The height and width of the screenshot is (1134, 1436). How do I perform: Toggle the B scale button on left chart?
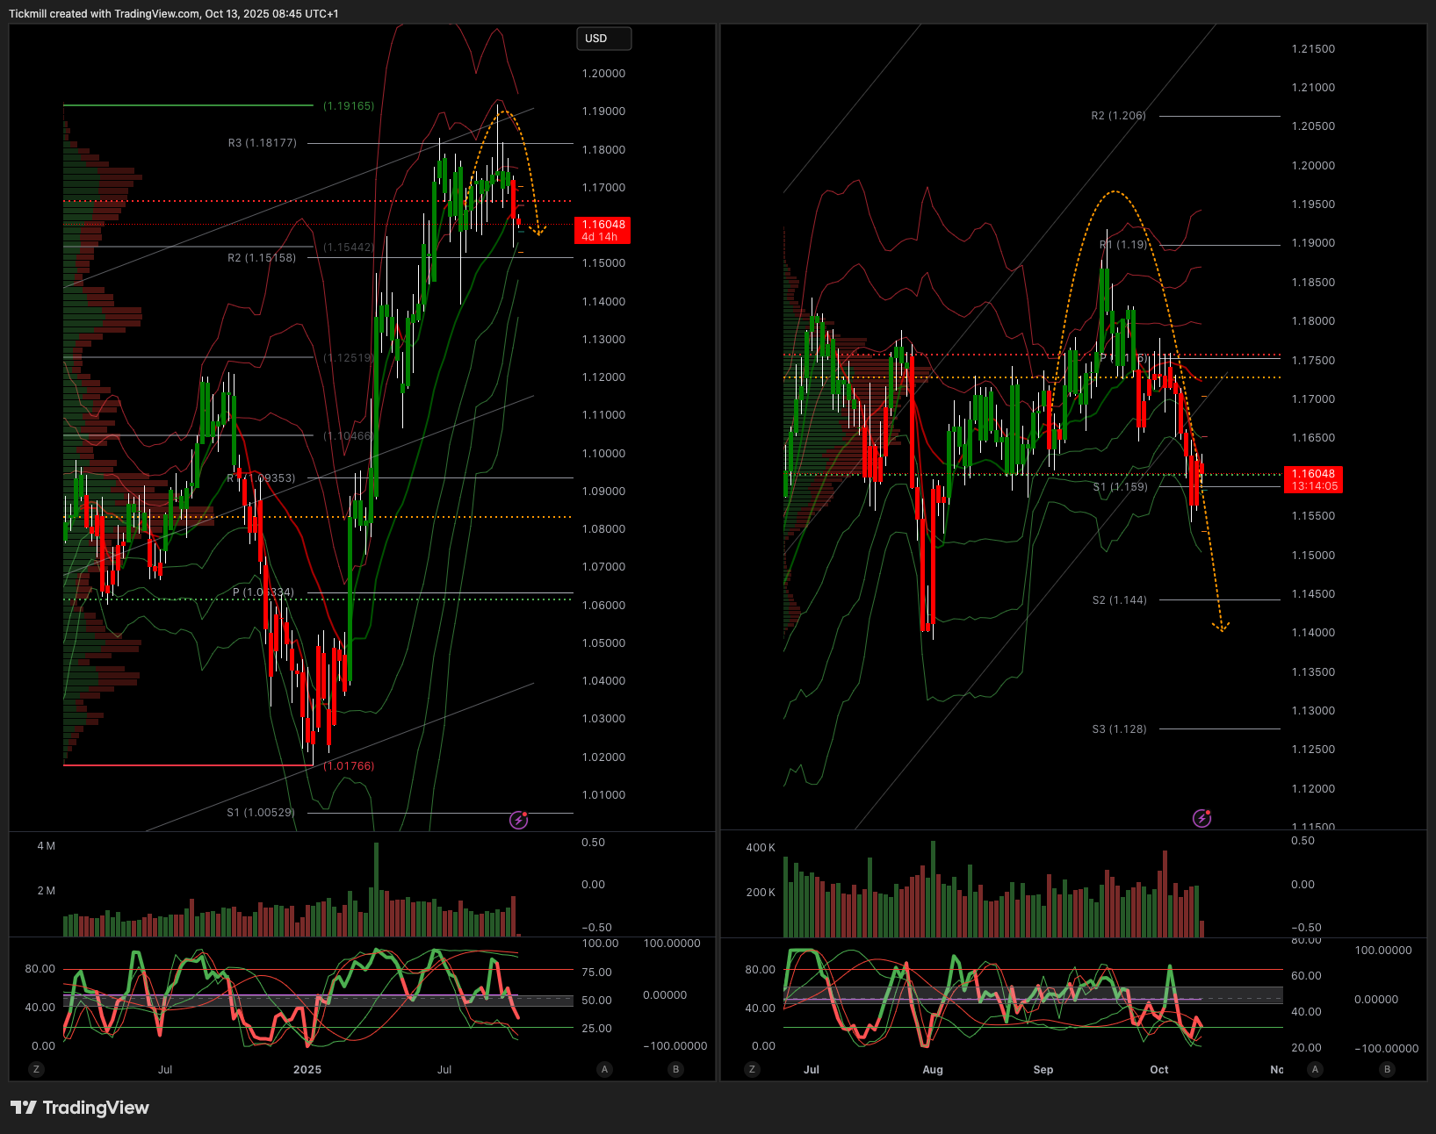pyautogui.click(x=675, y=1069)
